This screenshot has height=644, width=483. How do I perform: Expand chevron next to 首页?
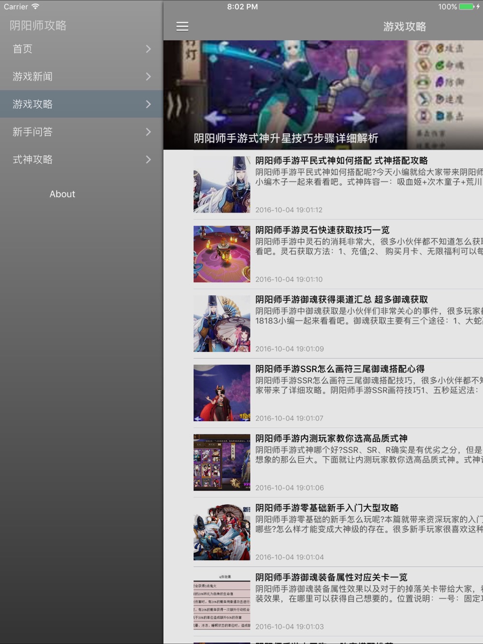coord(148,49)
